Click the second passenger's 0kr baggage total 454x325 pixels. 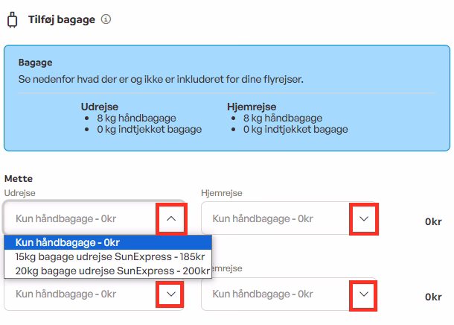tap(433, 297)
